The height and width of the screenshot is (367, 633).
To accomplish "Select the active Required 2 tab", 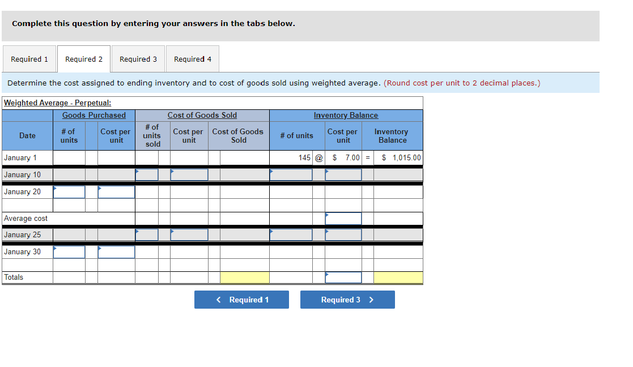I will click(83, 58).
